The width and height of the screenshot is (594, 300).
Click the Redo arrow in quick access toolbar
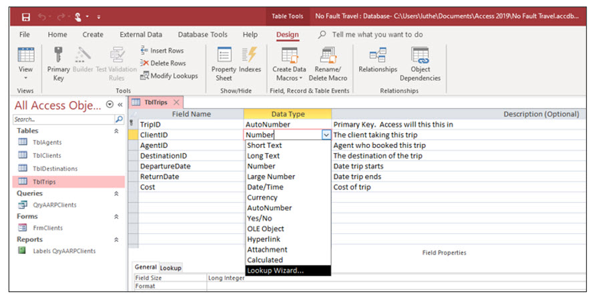[x=61, y=17]
